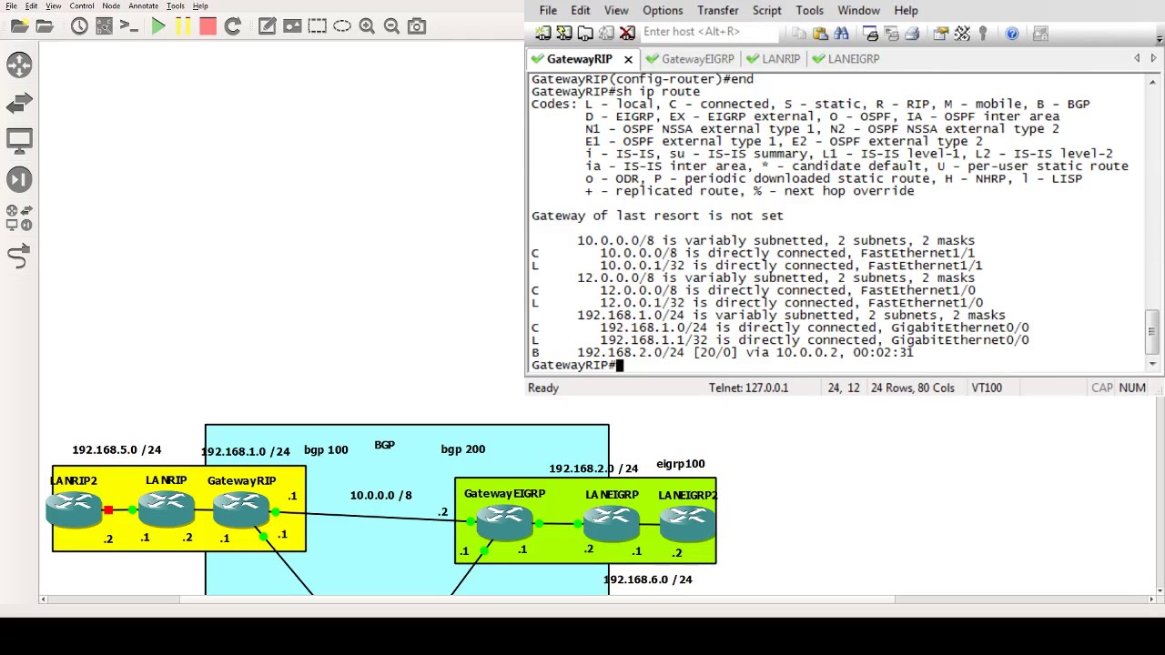Suspend all nodes with yellow pause button
The height and width of the screenshot is (655, 1165).
(183, 26)
